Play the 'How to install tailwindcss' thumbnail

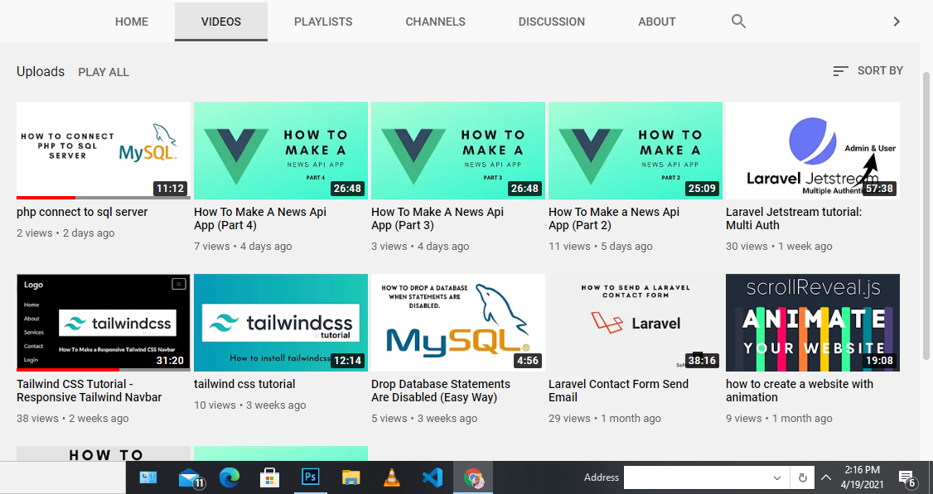[281, 323]
